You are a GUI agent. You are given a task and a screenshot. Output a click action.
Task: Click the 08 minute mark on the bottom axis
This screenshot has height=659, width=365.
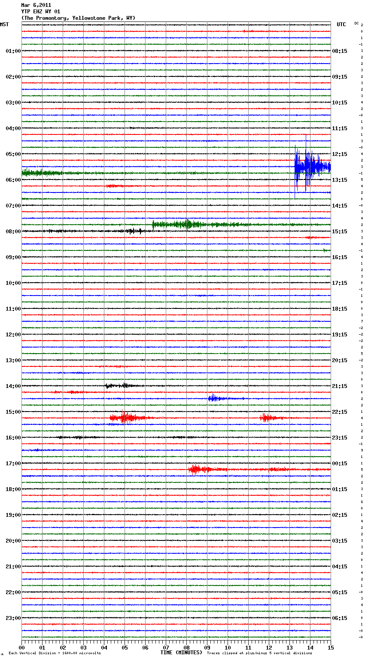[186, 647]
